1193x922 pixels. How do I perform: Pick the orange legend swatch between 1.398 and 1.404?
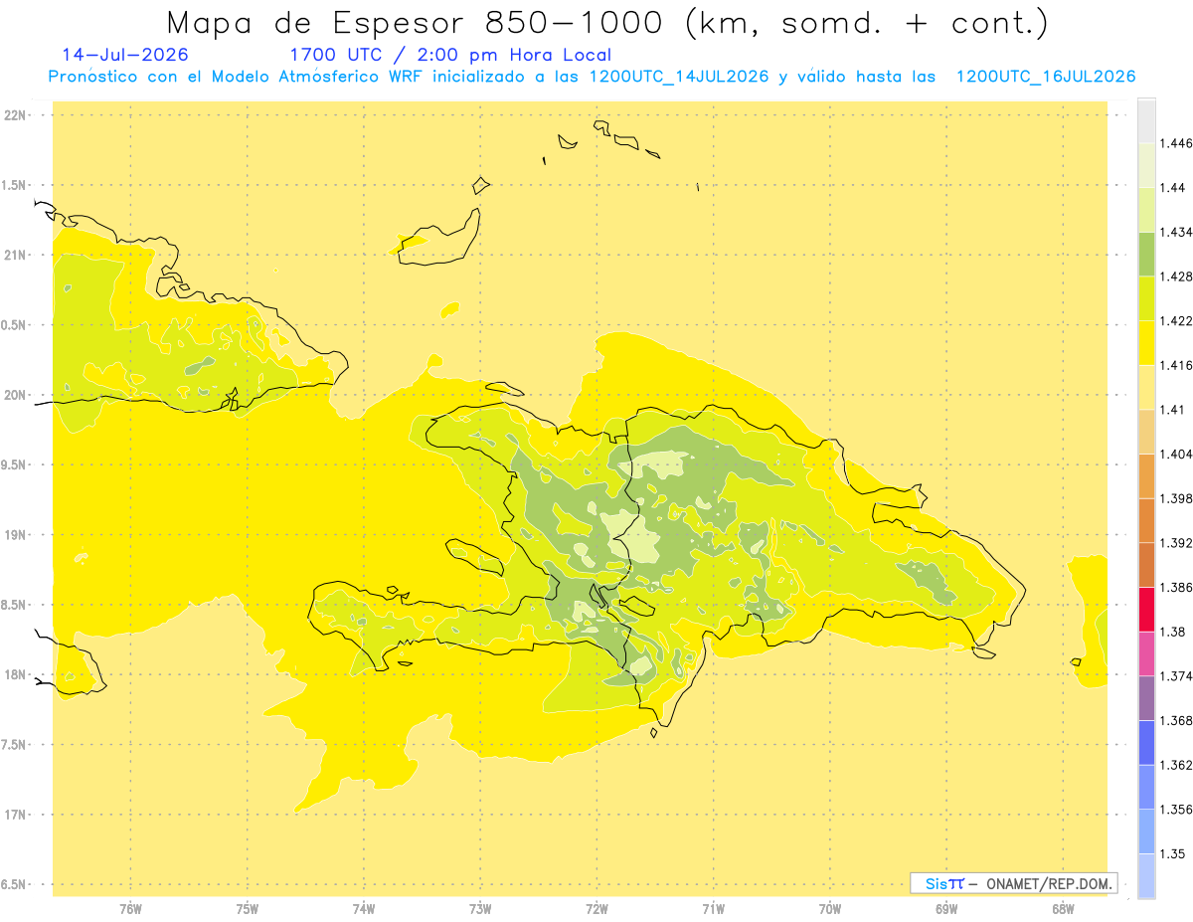(x=1146, y=475)
